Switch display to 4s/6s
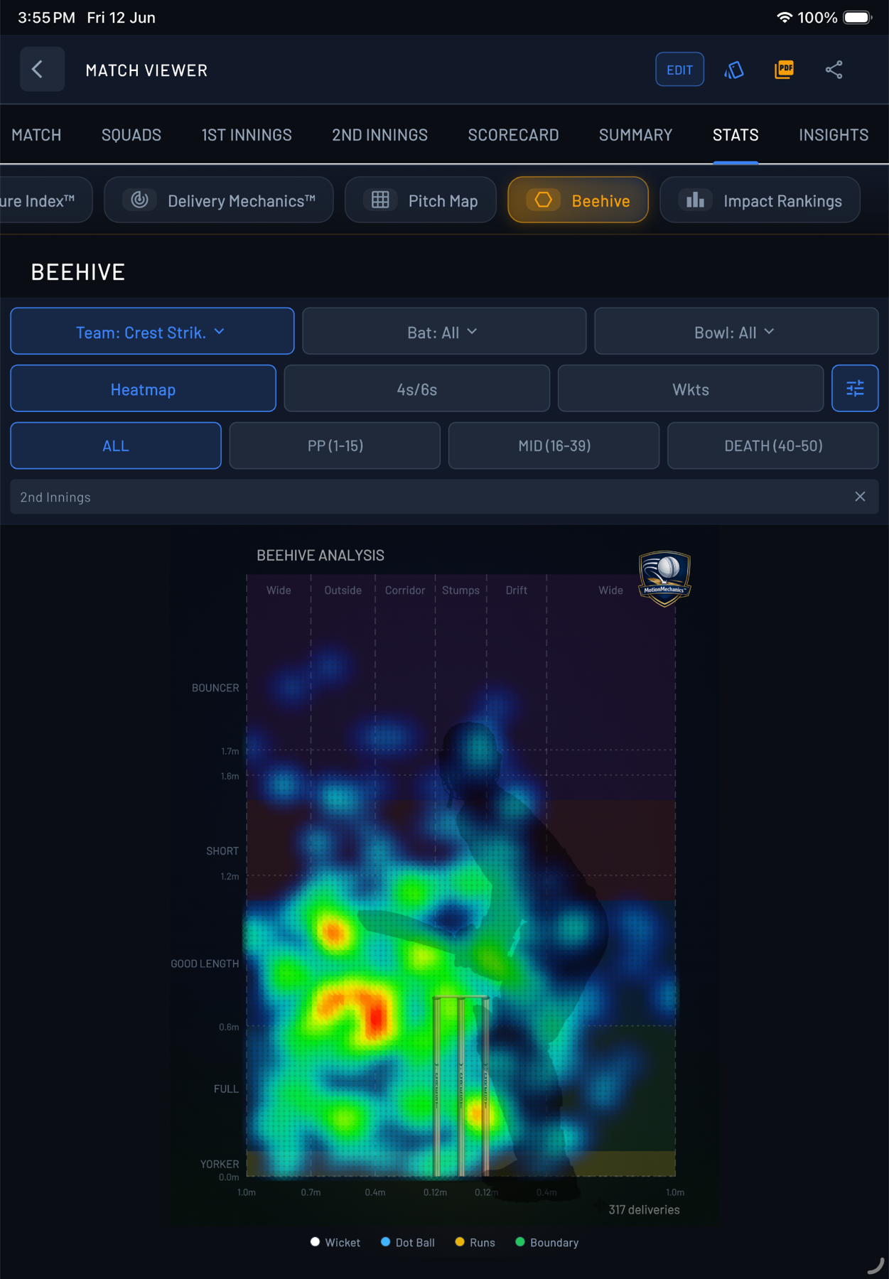This screenshot has width=889, height=1279. 417,389
